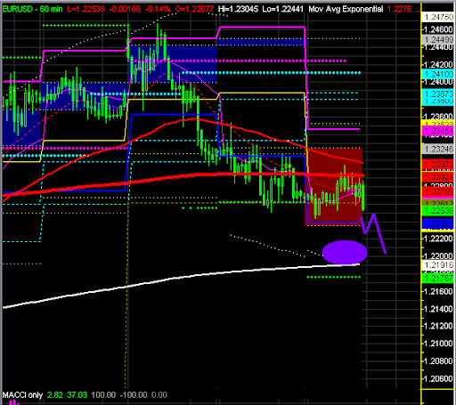456x405 pixels.
Task: Select the magenta 1.23454 price tag
Action: click(438, 131)
